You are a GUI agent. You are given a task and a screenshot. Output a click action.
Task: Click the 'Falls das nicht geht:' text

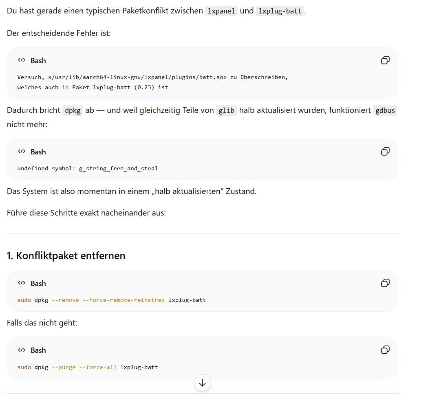pyautogui.click(x=42, y=323)
